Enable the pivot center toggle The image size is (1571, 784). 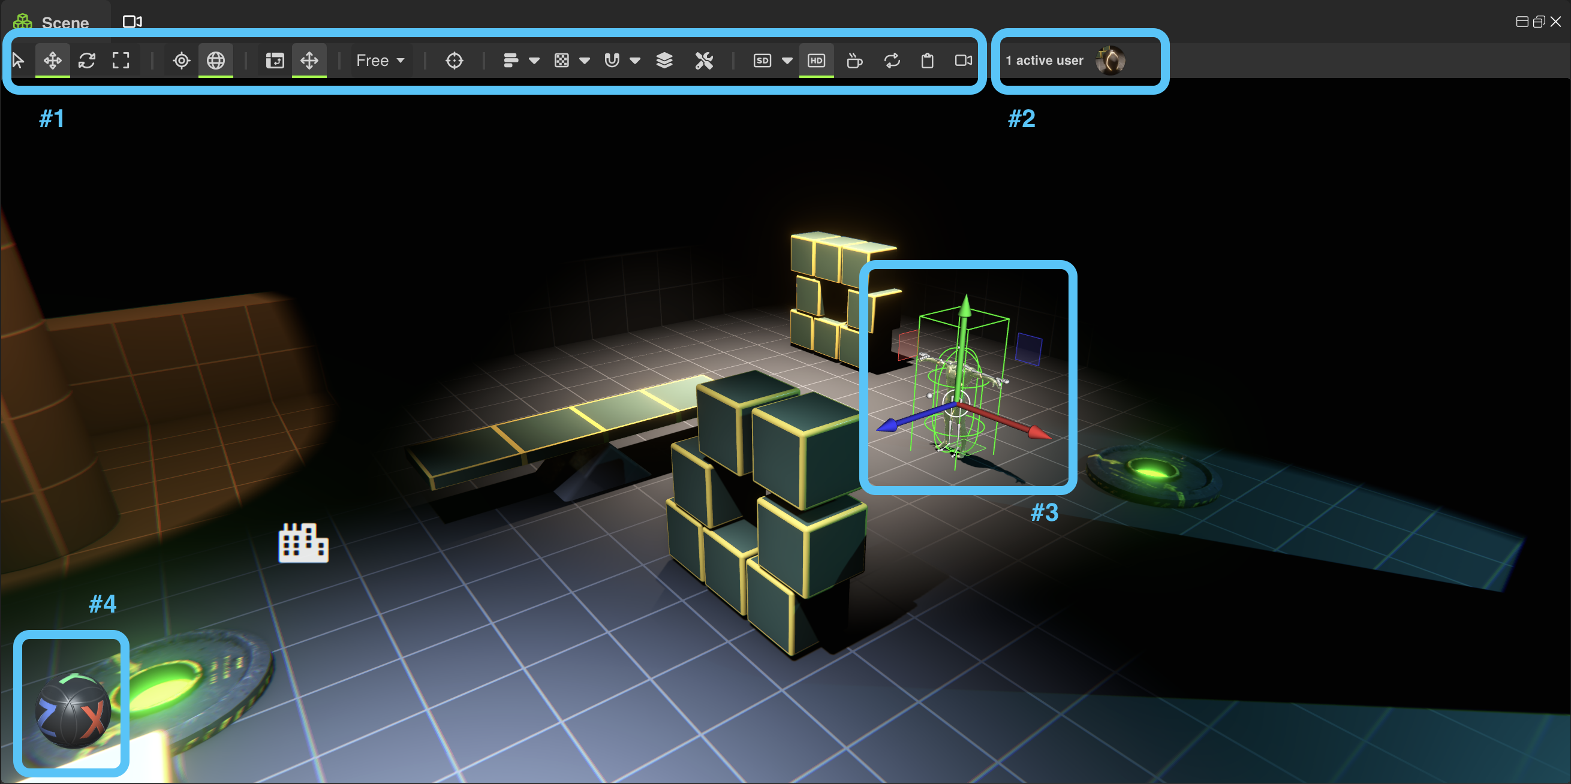(180, 60)
